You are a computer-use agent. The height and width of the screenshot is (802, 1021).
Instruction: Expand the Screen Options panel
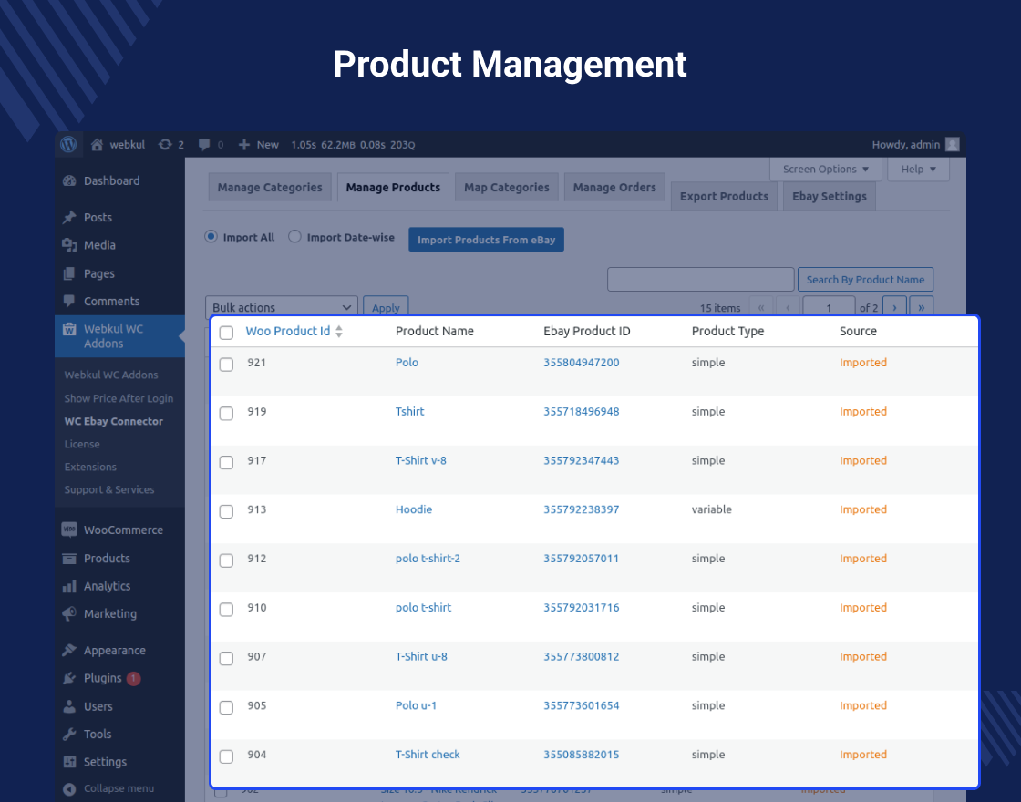pos(825,169)
